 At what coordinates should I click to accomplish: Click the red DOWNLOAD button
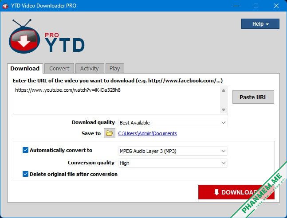[236, 192]
